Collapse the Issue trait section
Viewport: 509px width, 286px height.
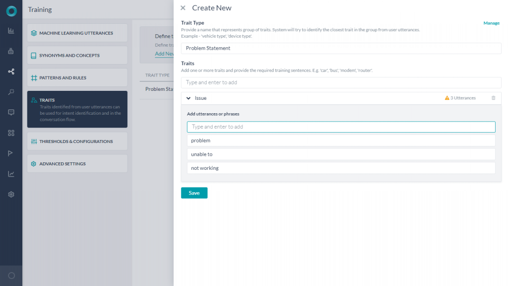tap(188, 98)
